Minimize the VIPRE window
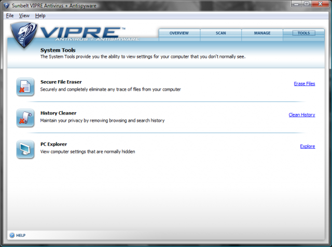This screenshot has height=247, width=332. (x=296, y=4)
